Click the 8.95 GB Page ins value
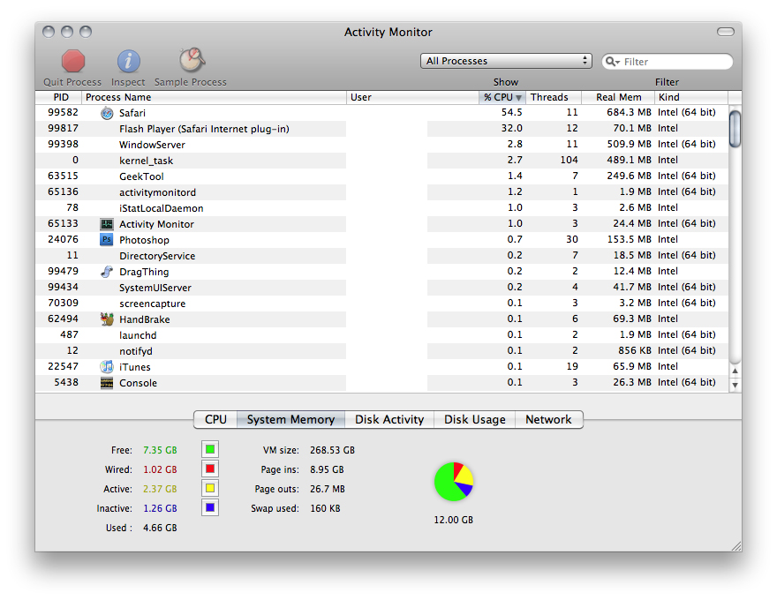 click(327, 469)
